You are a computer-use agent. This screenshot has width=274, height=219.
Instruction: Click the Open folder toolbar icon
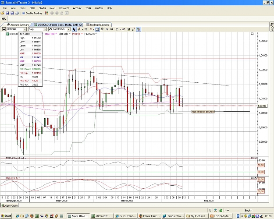[x=3, y=13]
